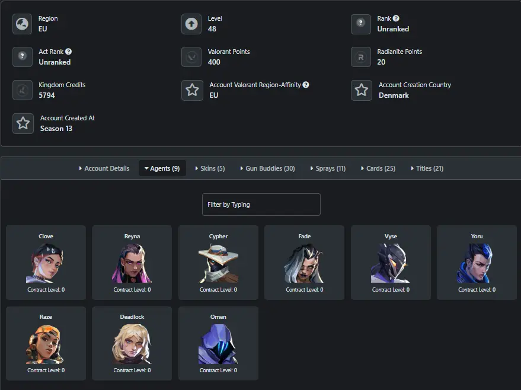Open the Sprays (11) tab

[x=328, y=168]
